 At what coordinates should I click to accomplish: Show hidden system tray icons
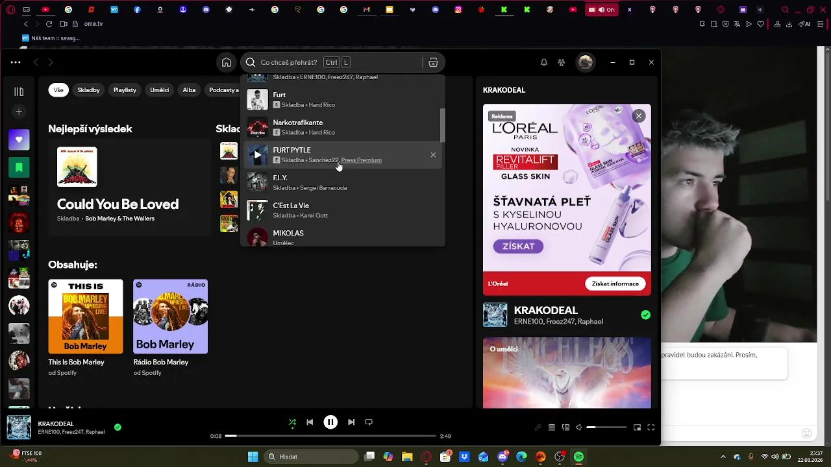(x=723, y=457)
